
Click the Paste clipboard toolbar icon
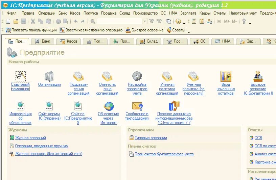coord(48,22)
